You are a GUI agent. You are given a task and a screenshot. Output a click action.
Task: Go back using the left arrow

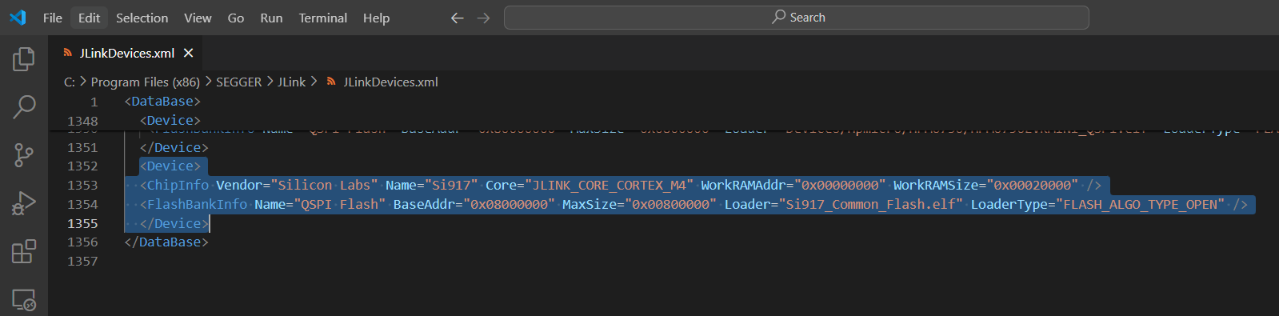pos(458,18)
